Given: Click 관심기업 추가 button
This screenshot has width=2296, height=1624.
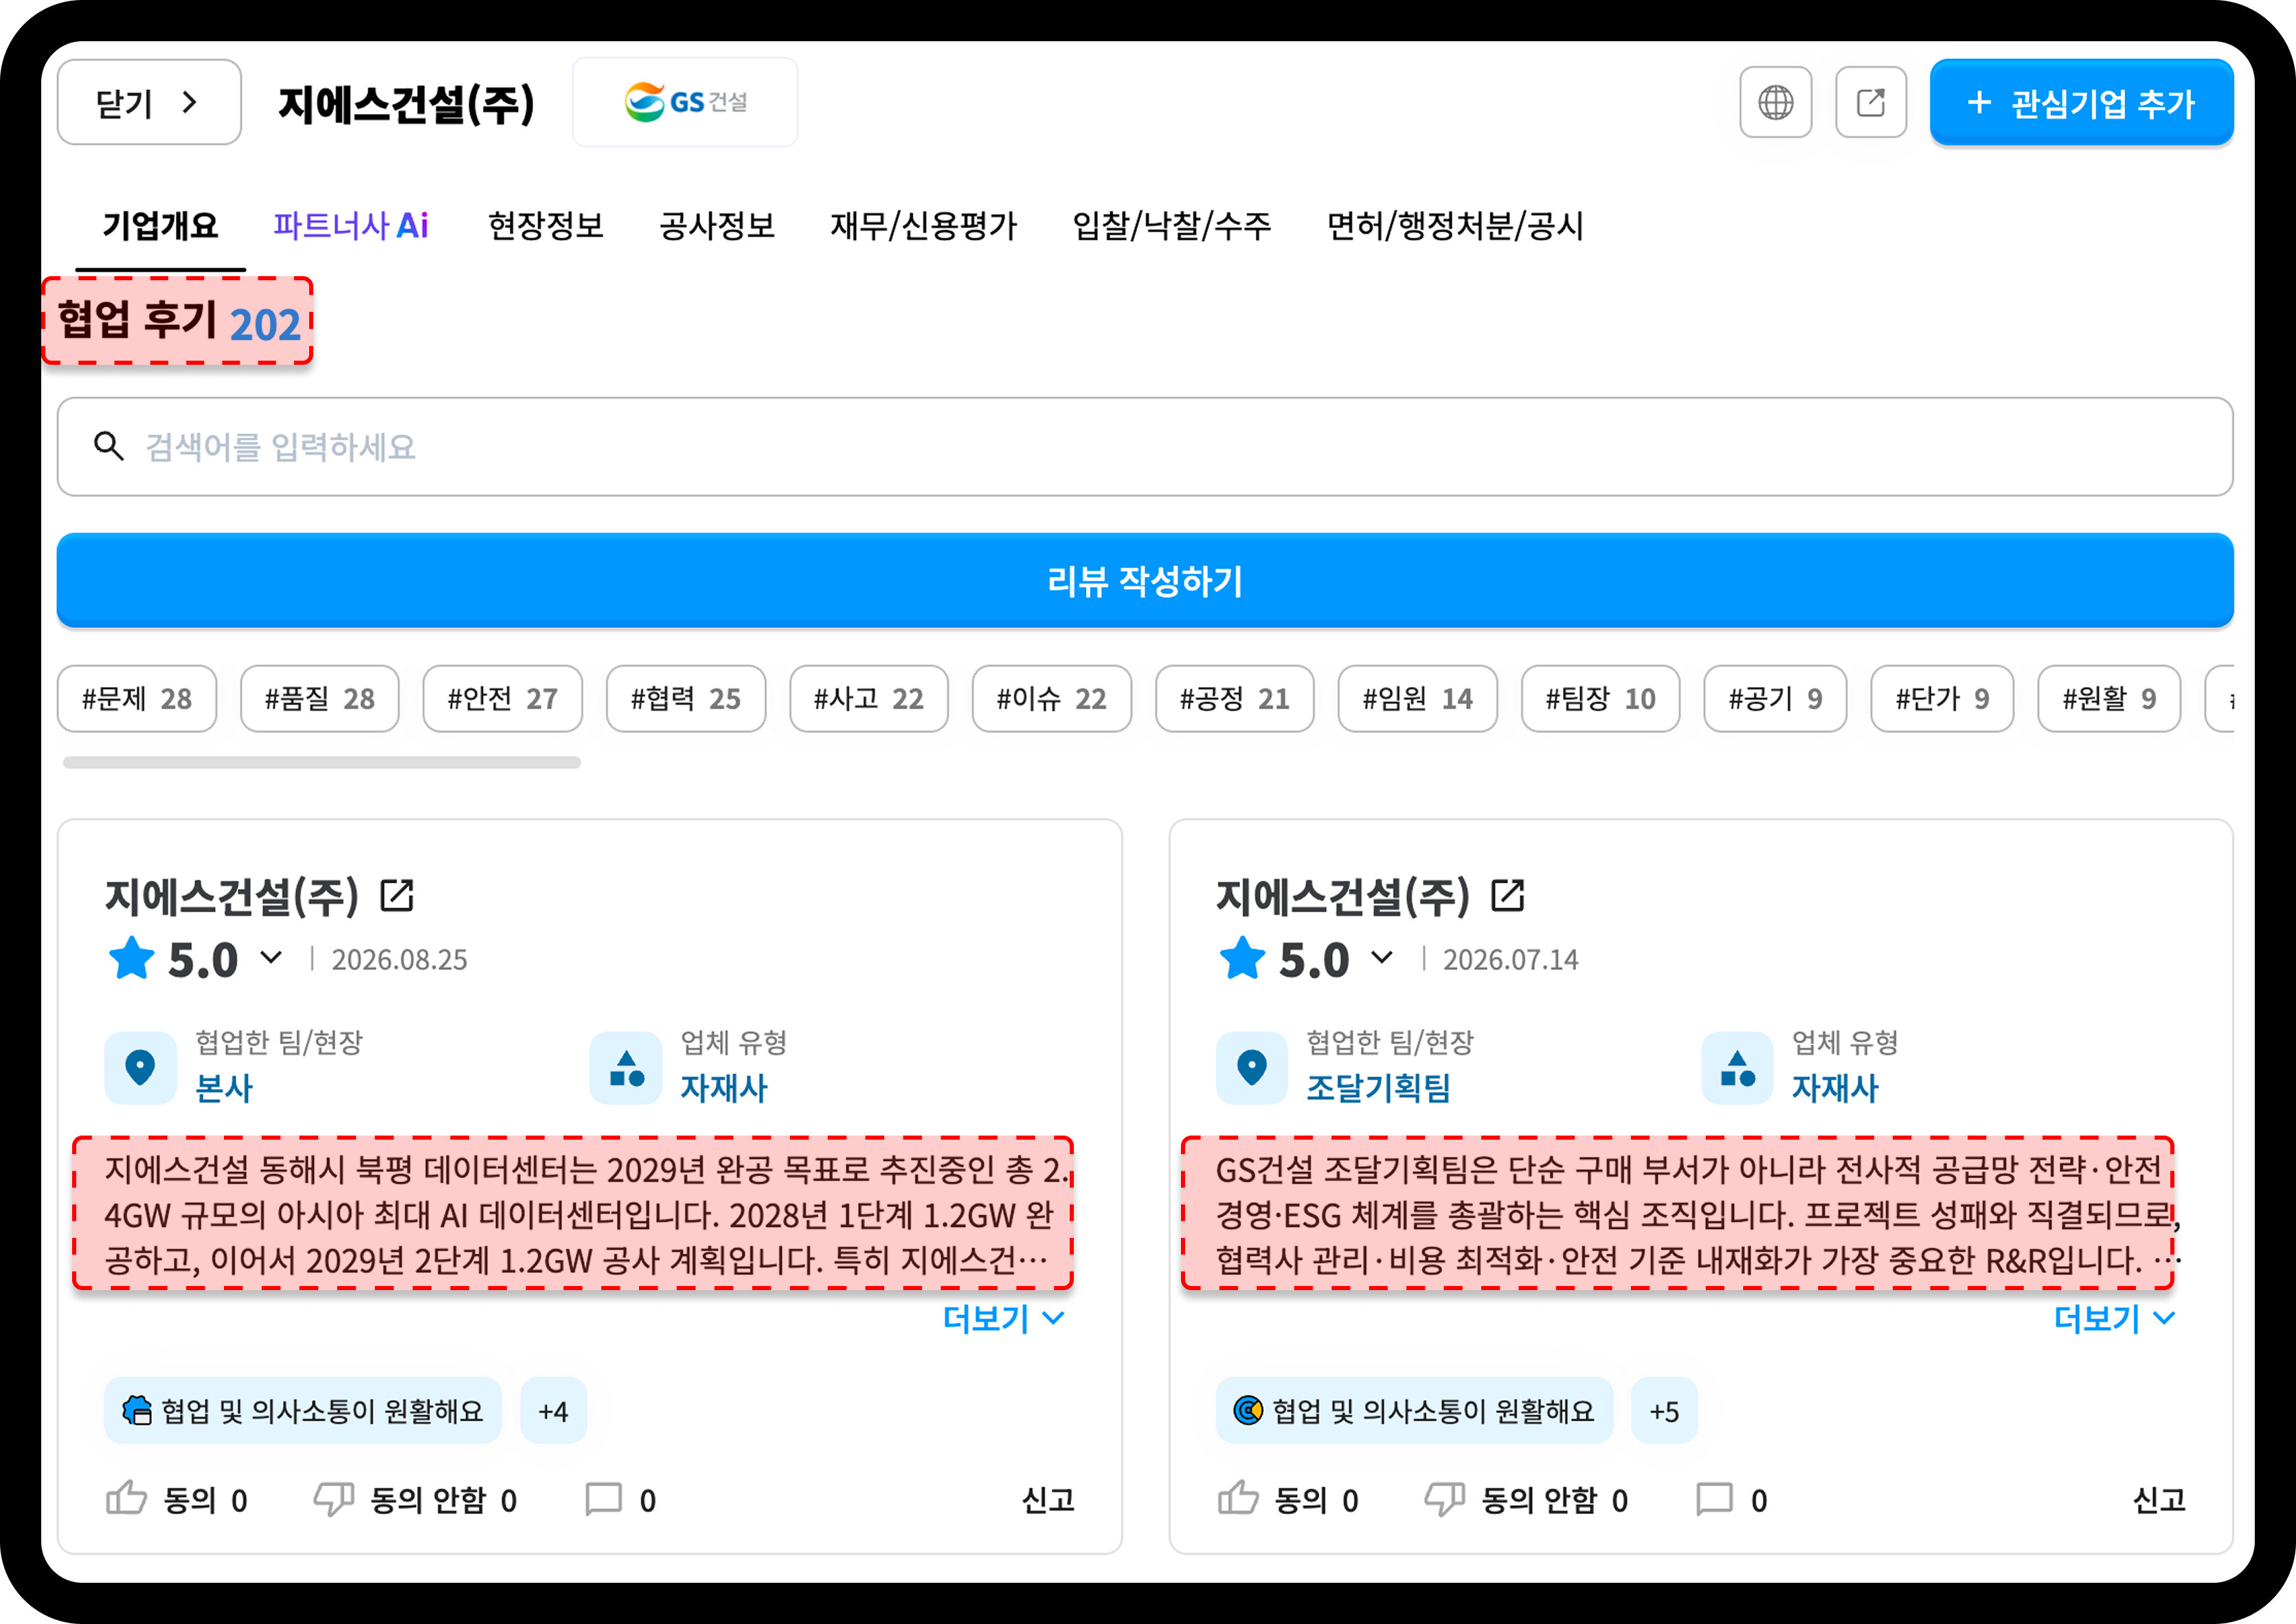Looking at the screenshot, I should (x=2081, y=102).
